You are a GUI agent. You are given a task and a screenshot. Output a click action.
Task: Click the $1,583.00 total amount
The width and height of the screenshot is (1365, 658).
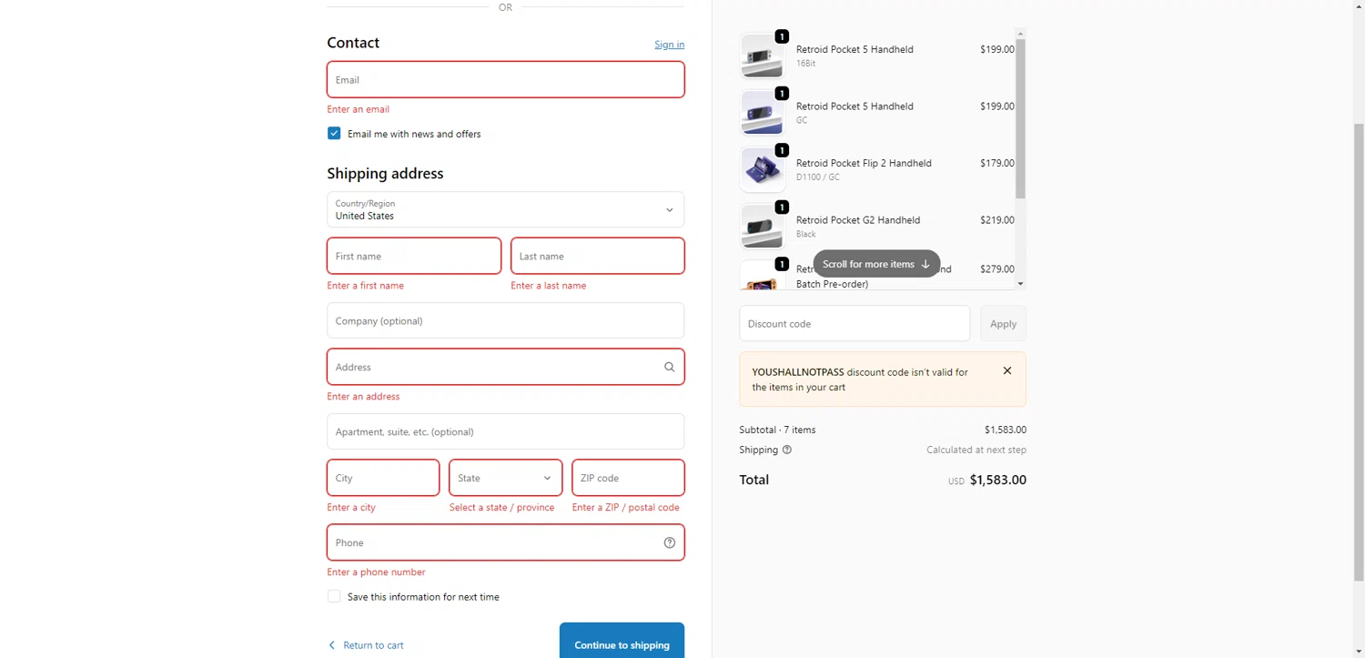click(x=997, y=480)
